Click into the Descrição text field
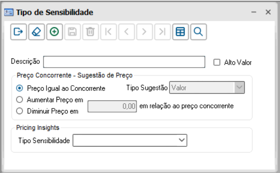The image size is (280, 173). coord(124,62)
